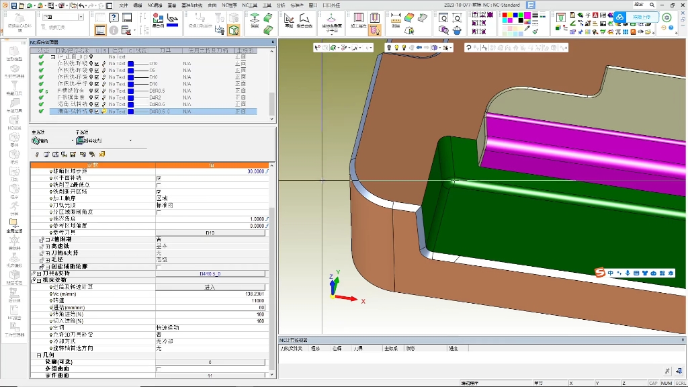Open the 子选项 残料铣削 dropdown
The width and height of the screenshot is (688, 387).
point(130,141)
